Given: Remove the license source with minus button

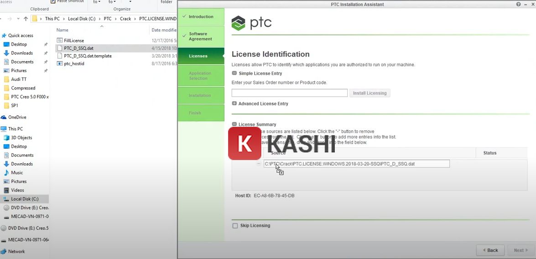Looking at the screenshot, I should [259, 164].
